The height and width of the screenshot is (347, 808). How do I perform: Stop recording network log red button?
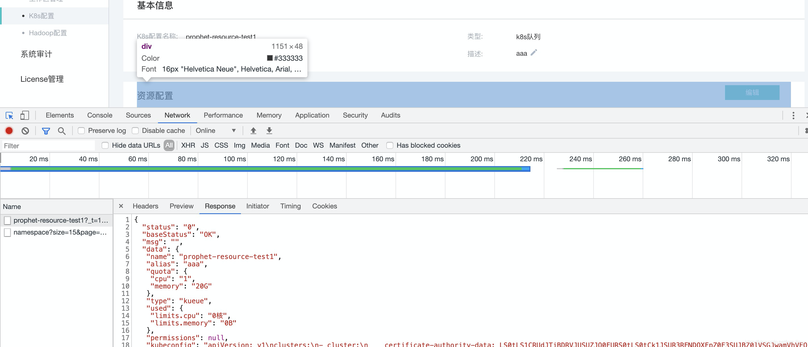point(9,131)
